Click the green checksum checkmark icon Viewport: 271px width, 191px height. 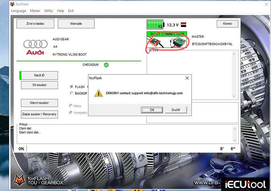[106, 65]
